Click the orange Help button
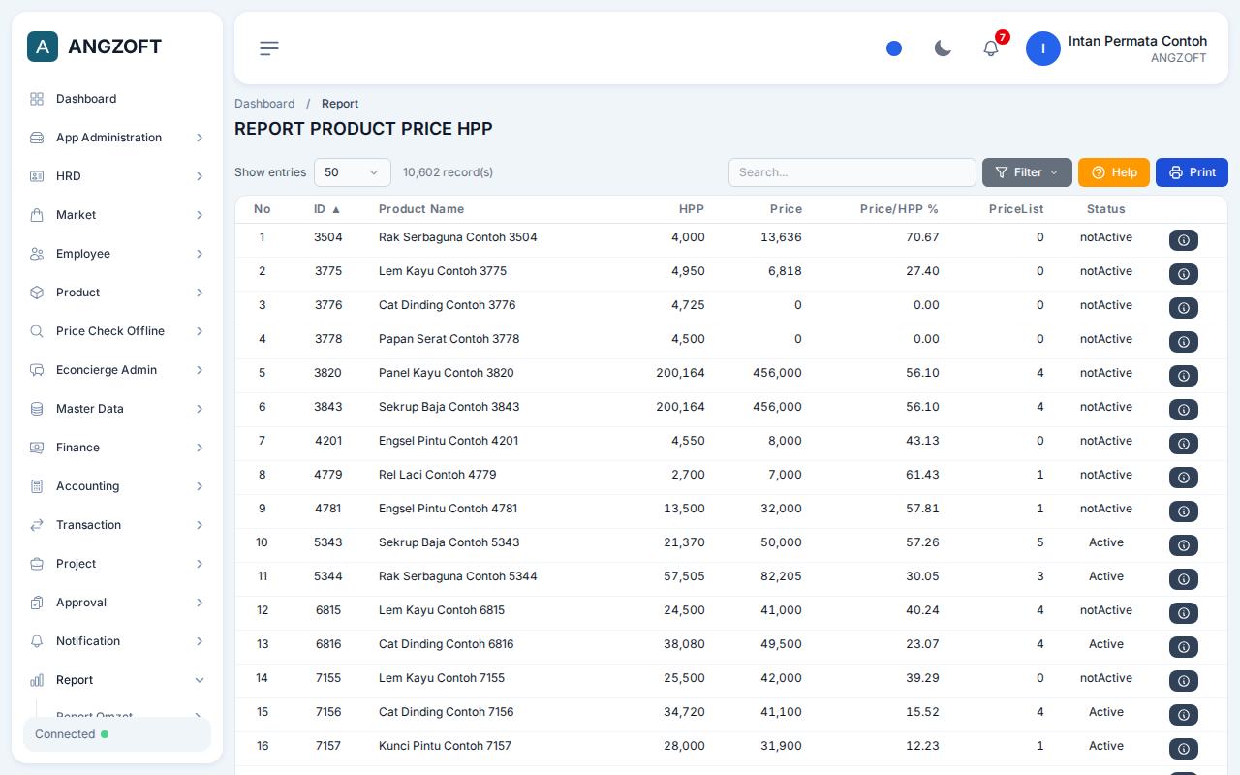Viewport: 1240px width, 775px height. (1114, 172)
